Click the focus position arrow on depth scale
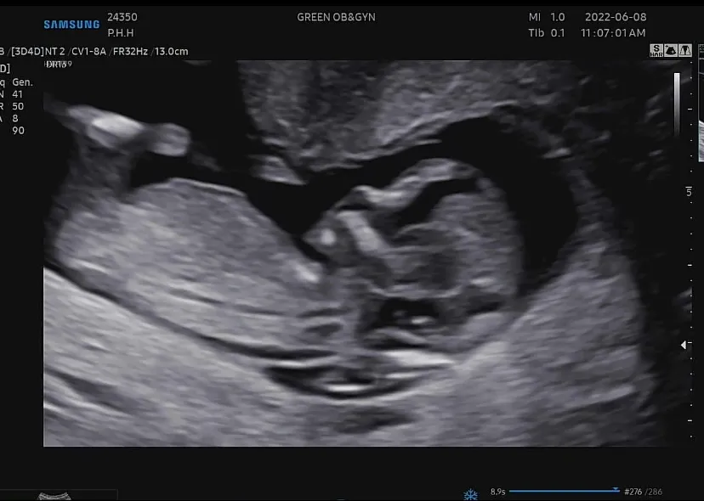 684,345
